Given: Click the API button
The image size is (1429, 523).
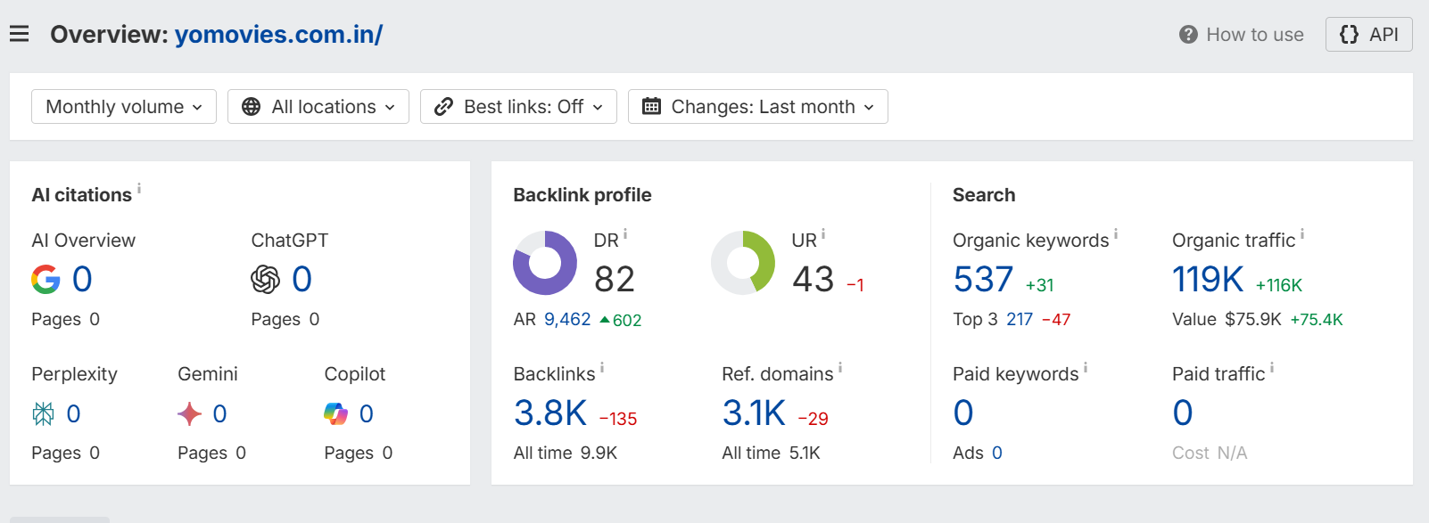Looking at the screenshot, I should click(x=1369, y=35).
